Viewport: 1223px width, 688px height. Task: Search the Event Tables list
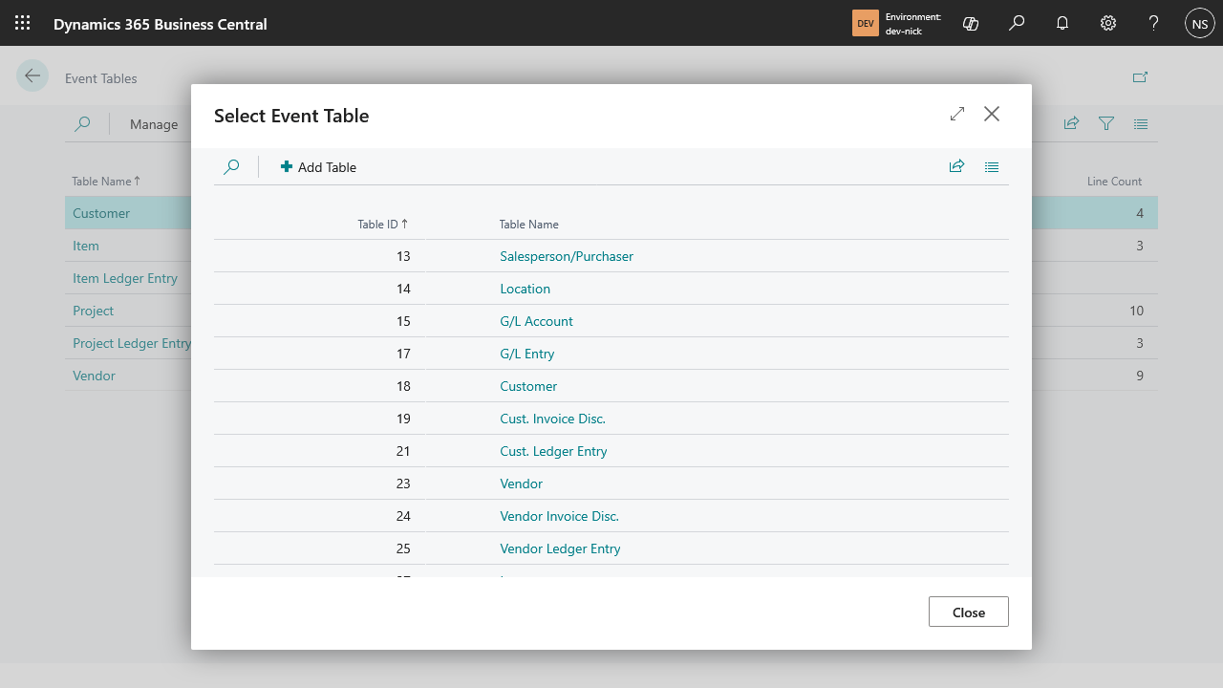click(x=82, y=123)
